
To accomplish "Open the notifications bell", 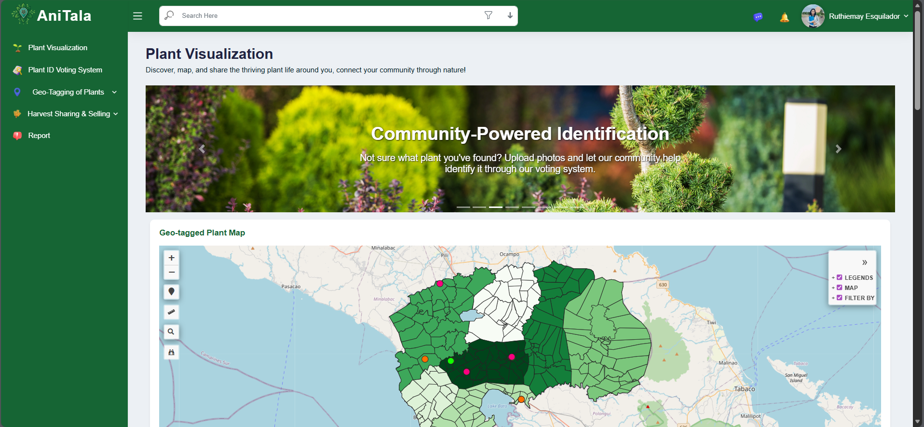I will click(x=784, y=18).
